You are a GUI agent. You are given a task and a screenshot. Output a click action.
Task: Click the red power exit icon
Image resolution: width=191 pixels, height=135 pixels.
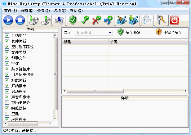tap(175, 20)
